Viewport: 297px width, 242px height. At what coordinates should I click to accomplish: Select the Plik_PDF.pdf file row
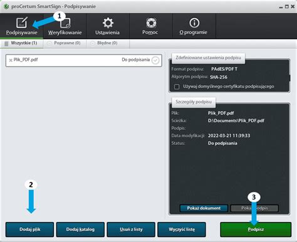click(x=84, y=61)
